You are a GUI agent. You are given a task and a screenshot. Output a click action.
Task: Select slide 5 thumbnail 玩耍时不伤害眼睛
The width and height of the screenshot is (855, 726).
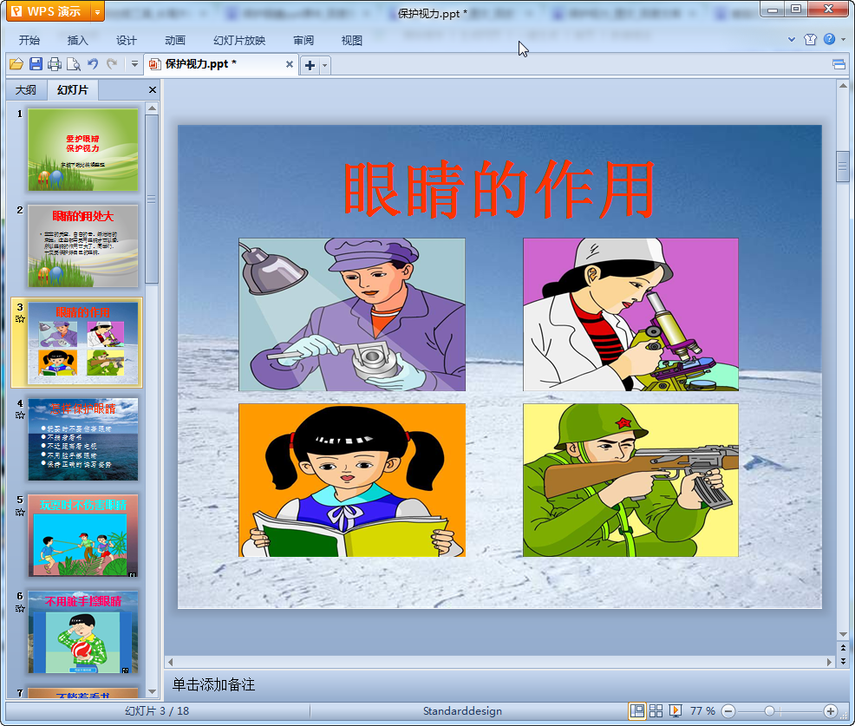point(83,536)
